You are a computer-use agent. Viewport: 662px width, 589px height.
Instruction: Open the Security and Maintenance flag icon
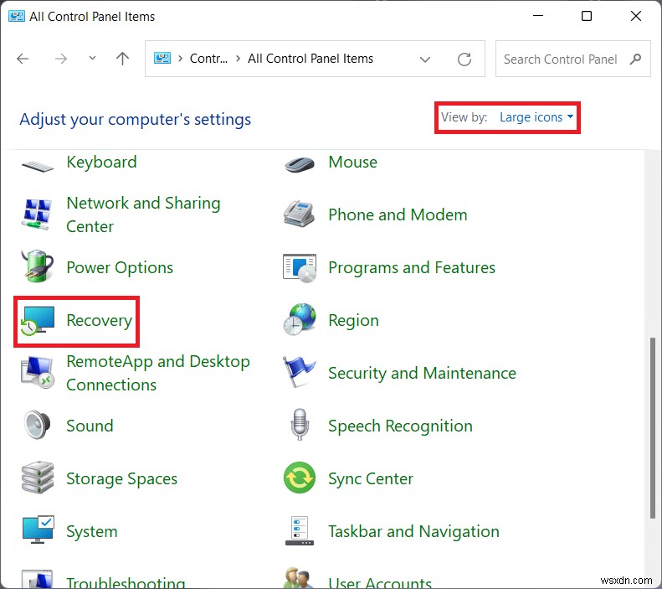pyautogui.click(x=300, y=373)
